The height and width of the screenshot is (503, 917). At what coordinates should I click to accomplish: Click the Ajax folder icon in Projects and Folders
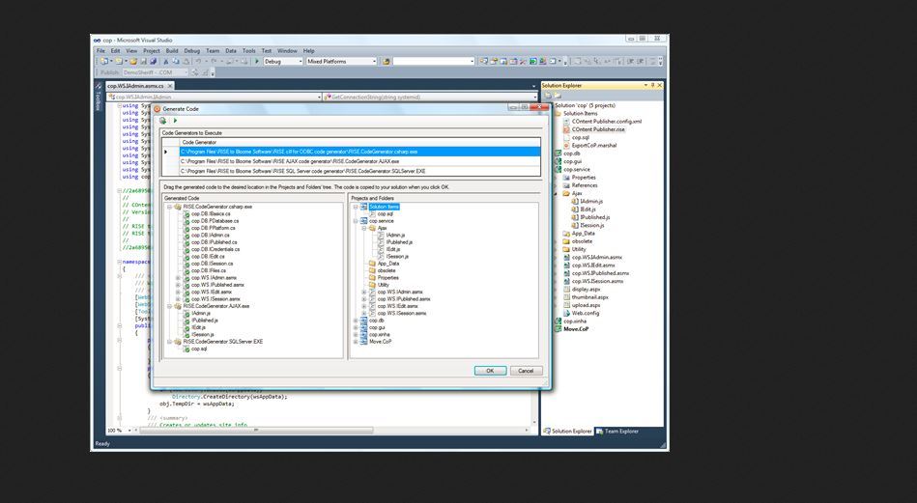click(372, 228)
